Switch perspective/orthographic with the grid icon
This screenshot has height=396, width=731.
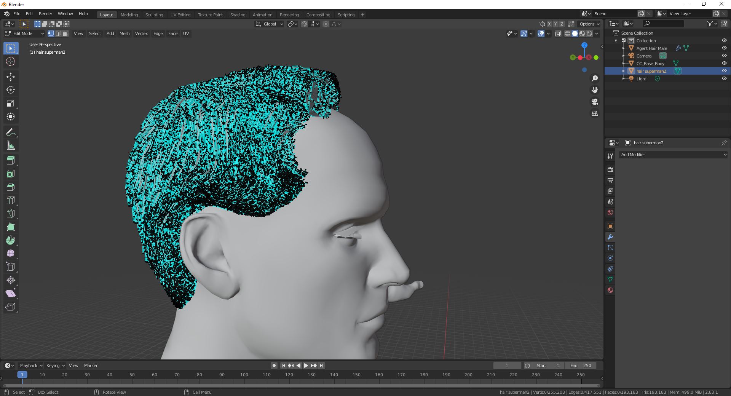pos(595,113)
